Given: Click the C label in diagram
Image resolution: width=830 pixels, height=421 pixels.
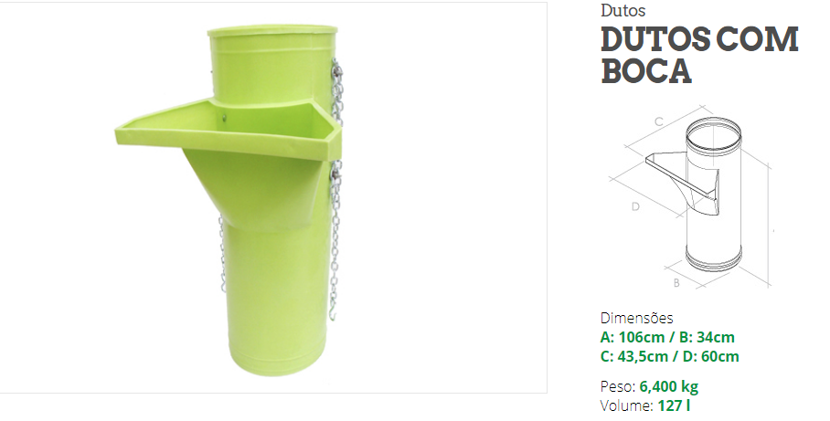Looking at the screenshot, I should point(659,121).
